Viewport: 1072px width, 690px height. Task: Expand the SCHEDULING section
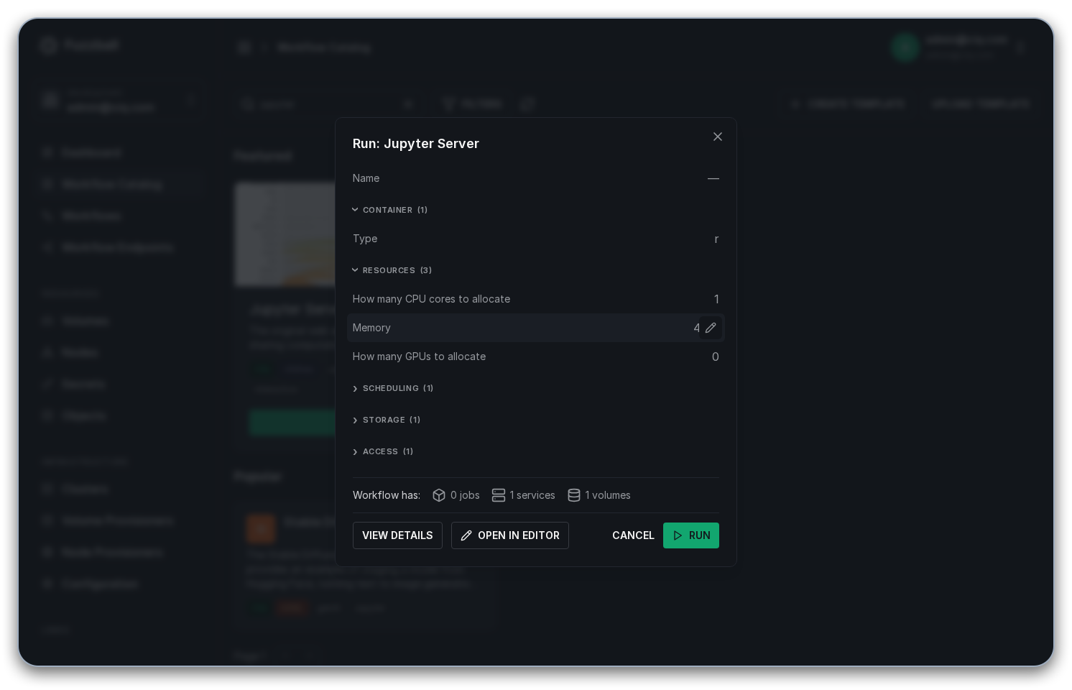point(392,388)
